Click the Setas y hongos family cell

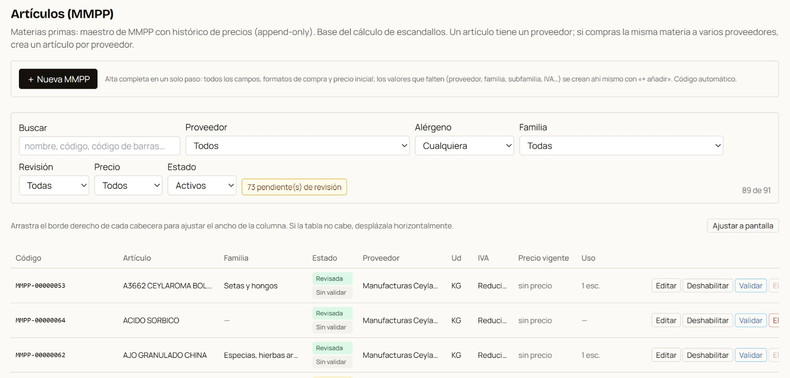click(x=251, y=286)
